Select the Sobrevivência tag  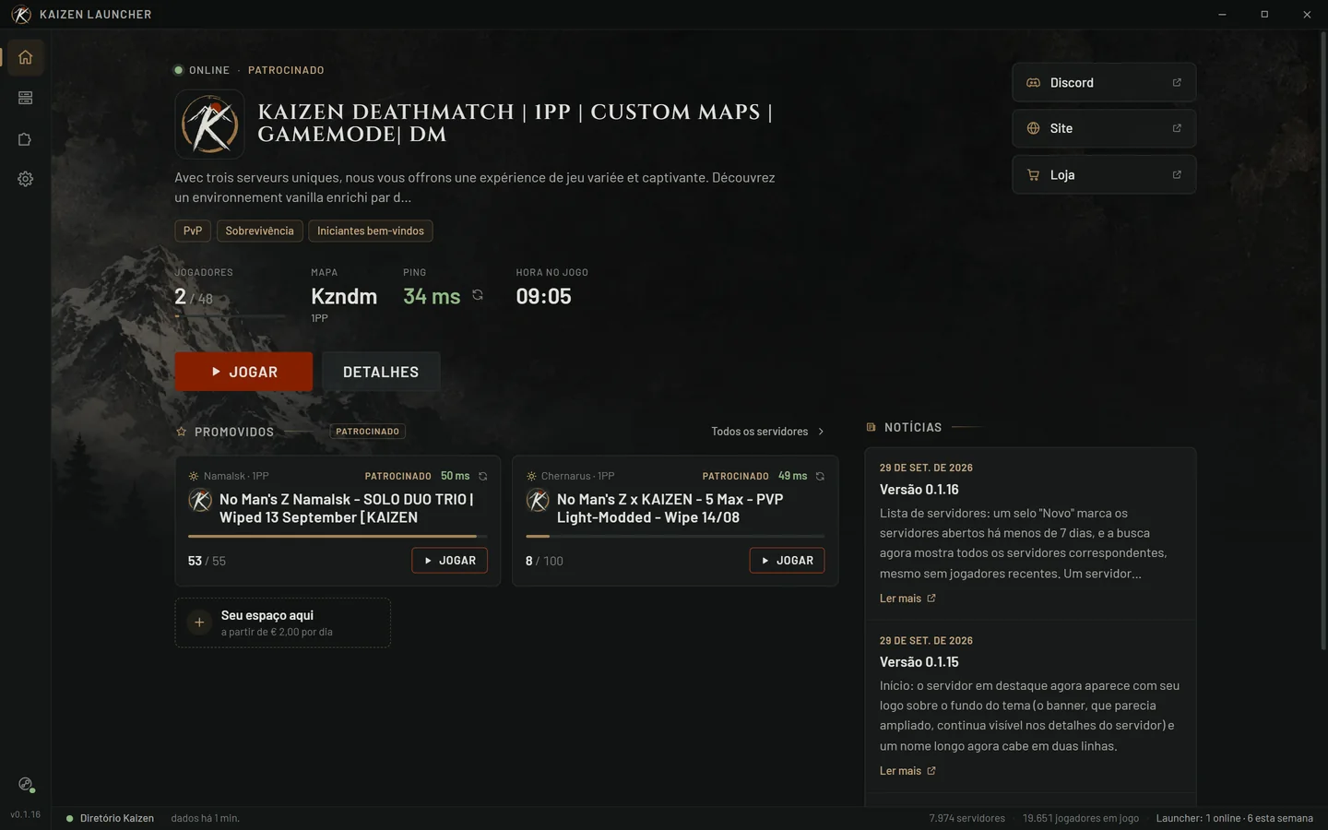pos(259,231)
